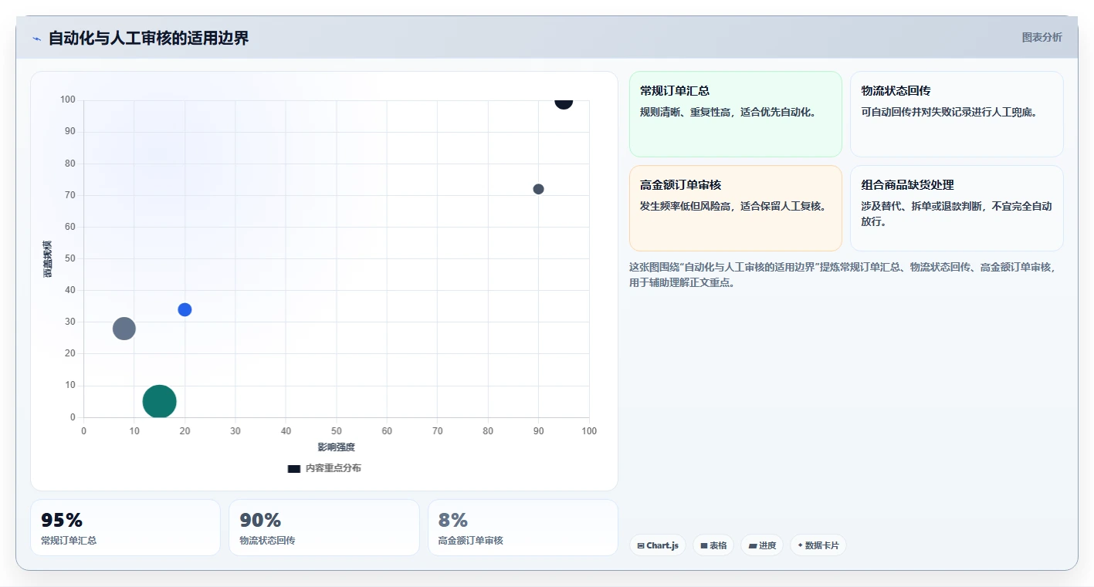Click the 95% stat card
This screenshot has height=587, width=1094.
(125, 528)
